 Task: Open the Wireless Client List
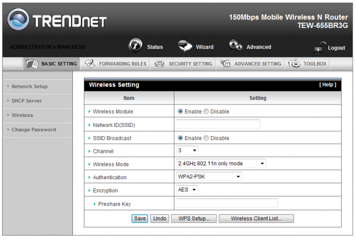point(256,218)
